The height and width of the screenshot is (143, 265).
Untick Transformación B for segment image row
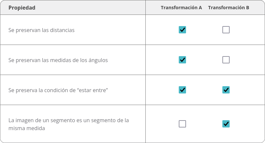(226, 124)
